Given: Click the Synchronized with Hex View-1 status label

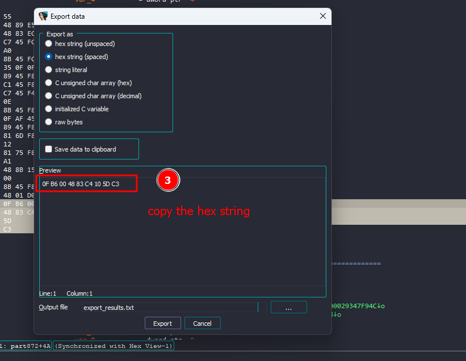Looking at the screenshot, I should pos(114,346).
